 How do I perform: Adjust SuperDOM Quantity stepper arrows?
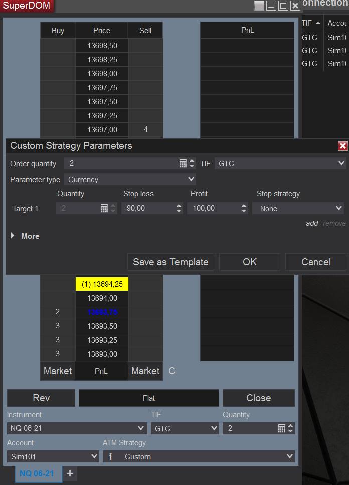click(290, 428)
